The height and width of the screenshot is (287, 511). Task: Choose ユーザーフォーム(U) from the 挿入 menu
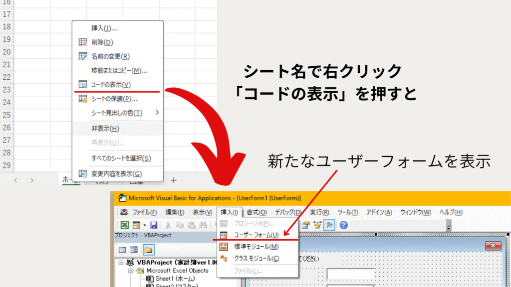coord(257,235)
